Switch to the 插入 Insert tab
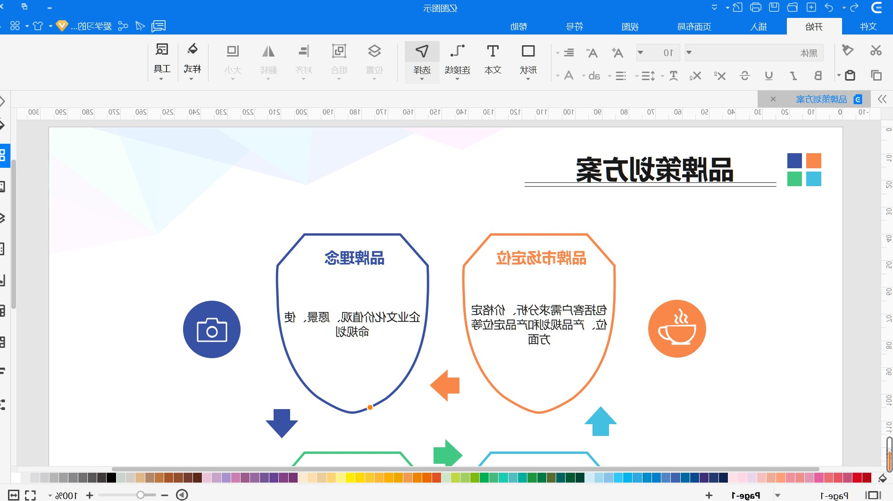The image size is (893, 501). [759, 26]
